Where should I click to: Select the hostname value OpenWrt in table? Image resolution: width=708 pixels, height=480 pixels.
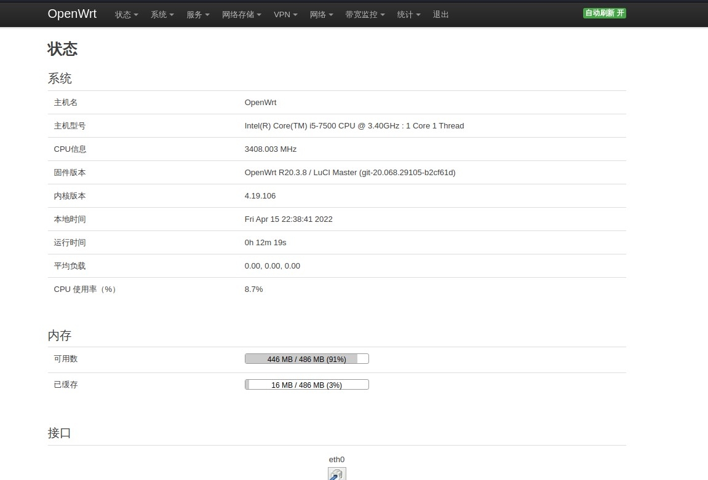pyautogui.click(x=260, y=103)
